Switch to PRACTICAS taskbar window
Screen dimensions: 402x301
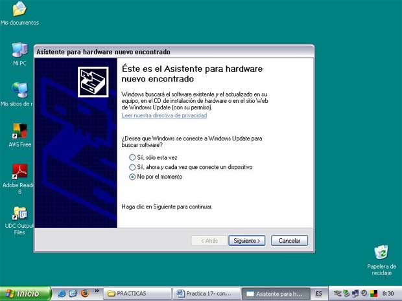(137, 294)
